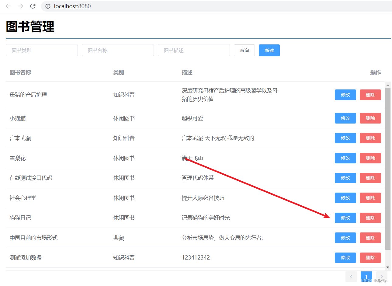Image resolution: width=392 pixels, height=286 pixels.
Task: Focus the 图书类别 search field
Action: pos(42,50)
